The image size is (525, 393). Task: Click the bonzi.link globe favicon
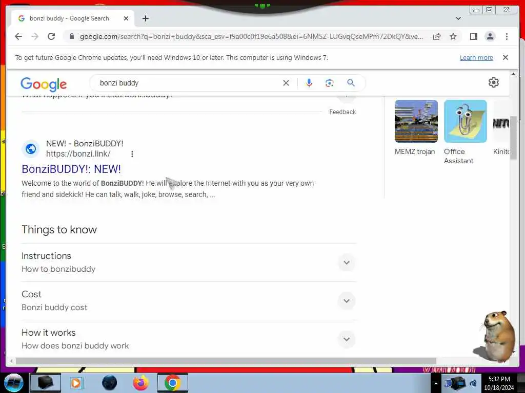31,149
